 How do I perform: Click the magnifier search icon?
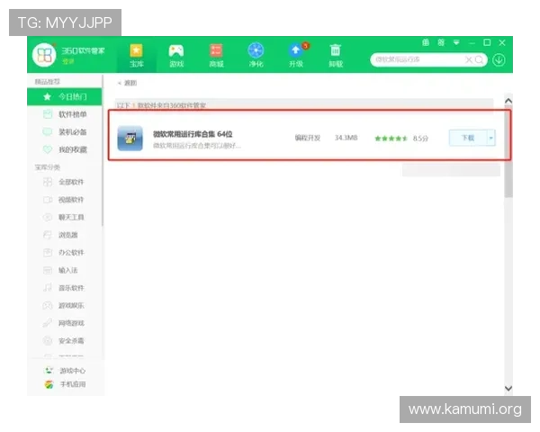coord(479,60)
